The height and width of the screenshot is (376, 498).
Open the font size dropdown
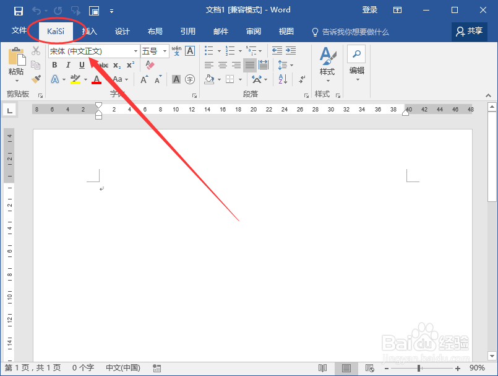[x=165, y=51]
